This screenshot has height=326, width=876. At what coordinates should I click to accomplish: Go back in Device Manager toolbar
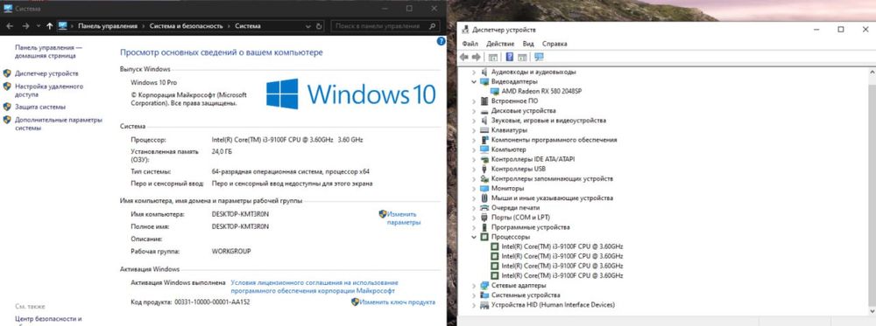463,58
